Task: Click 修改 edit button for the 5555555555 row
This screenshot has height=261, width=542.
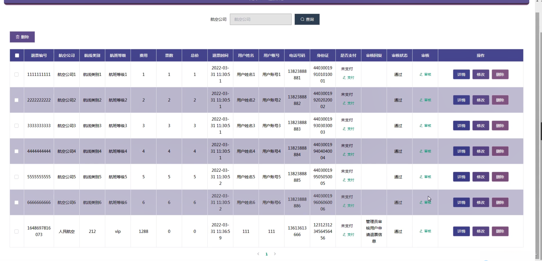Action: click(481, 177)
